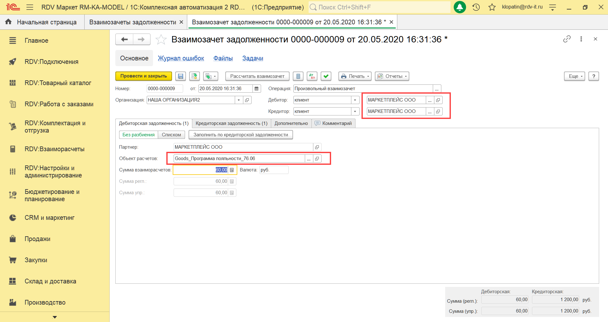Open the history clock icon in title bar

click(476, 7)
